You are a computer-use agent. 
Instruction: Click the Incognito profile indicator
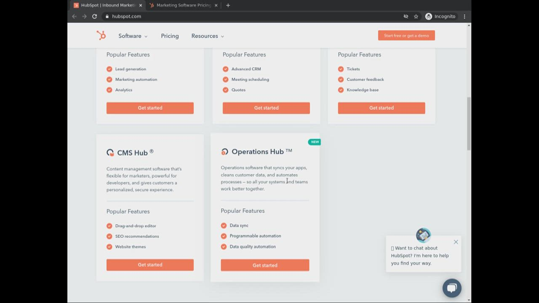(x=440, y=16)
